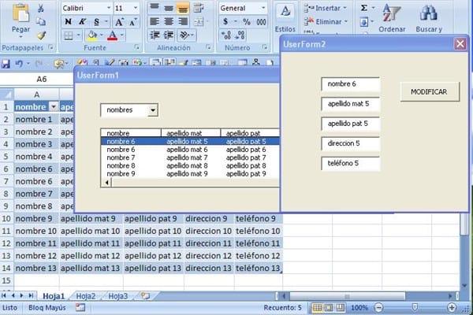Open the fill color dropdown arrow

102,35
